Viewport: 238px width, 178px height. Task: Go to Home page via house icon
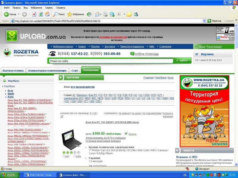[x=47, y=14]
